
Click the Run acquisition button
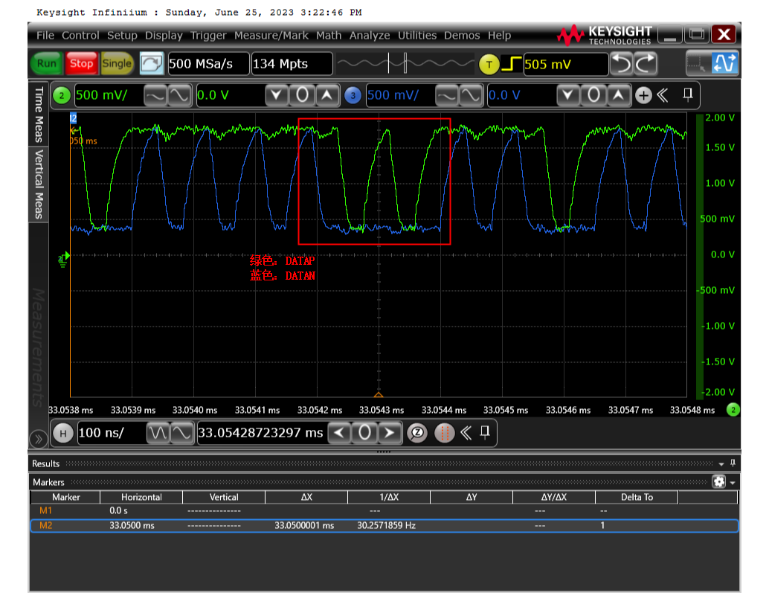(x=47, y=64)
